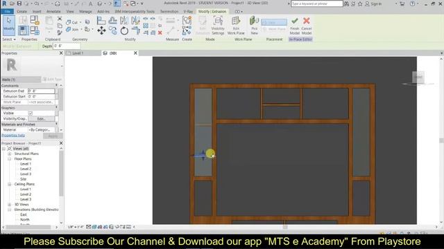Select the Site floor plan
Image resolution: width=444 pixels, height=249 pixels.
pos(23,179)
